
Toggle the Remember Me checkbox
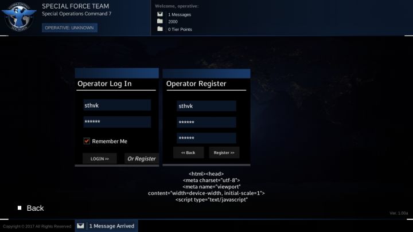tap(87, 141)
